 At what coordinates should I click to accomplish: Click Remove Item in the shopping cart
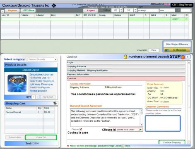click(15, 137)
